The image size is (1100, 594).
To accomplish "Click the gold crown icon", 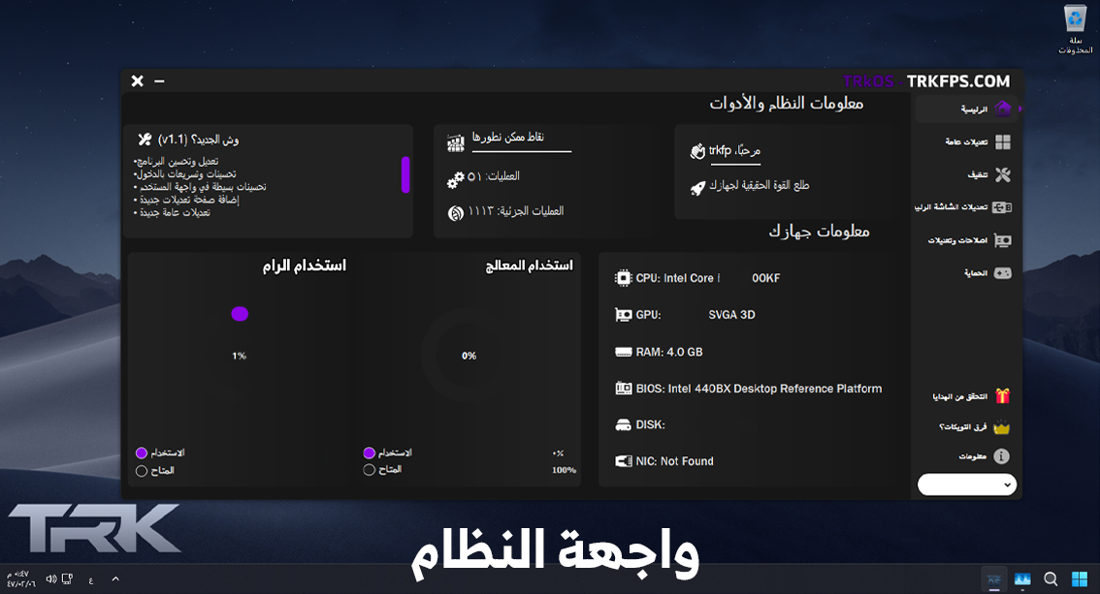I will [1002, 426].
